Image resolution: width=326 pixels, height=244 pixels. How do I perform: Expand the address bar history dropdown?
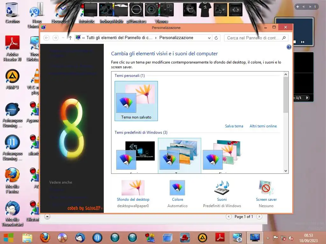click(x=209, y=38)
